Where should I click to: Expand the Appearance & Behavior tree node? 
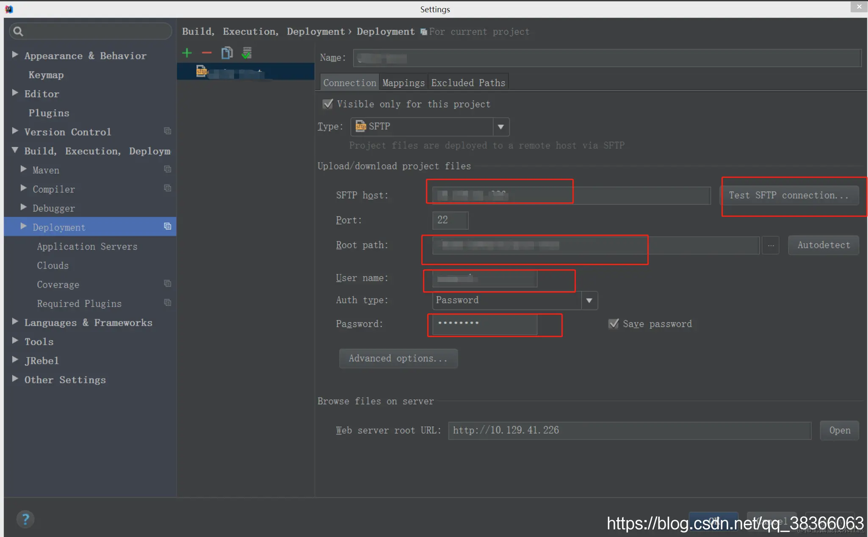click(x=15, y=55)
